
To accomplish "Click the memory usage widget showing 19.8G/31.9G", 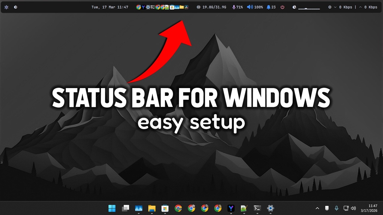I will click(211, 7).
